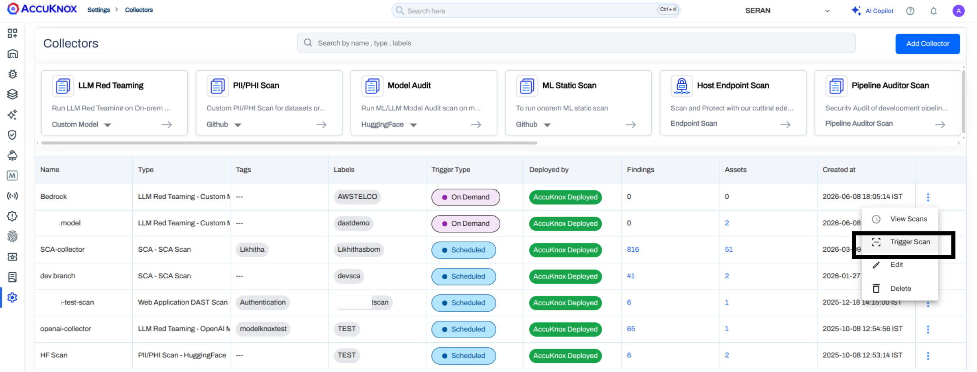Click the modelknoxtest tag chip
The height and width of the screenshot is (372, 977).
click(x=263, y=329)
